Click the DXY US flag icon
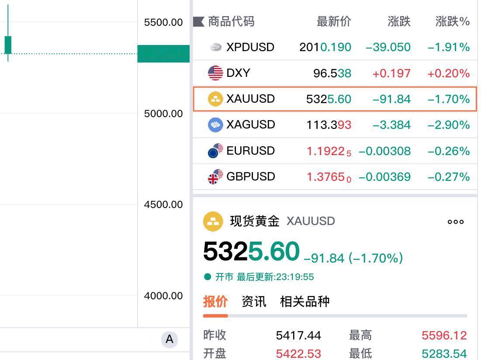Viewport: 481px width, 360px height. tap(215, 73)
